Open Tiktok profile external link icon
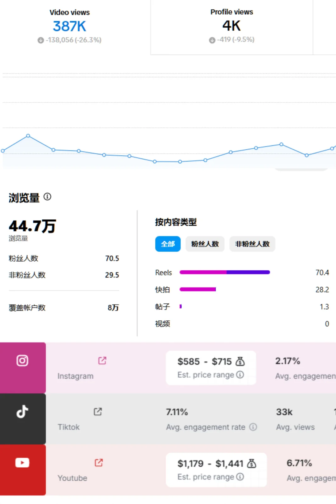 tap(98, 411)
